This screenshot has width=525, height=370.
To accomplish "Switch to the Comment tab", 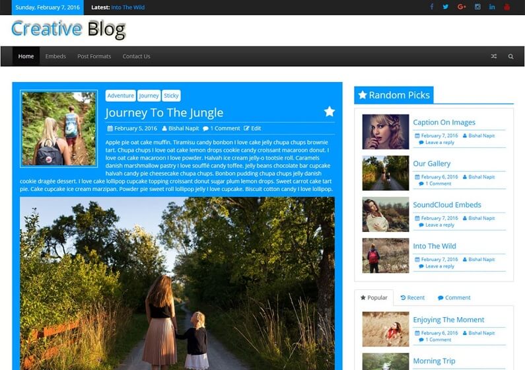I will click(454, 297).
